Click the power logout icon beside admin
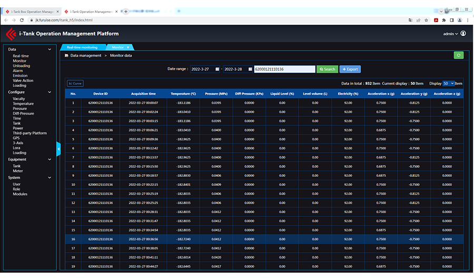Screen dimensions: 474x279 click(463, 34)
